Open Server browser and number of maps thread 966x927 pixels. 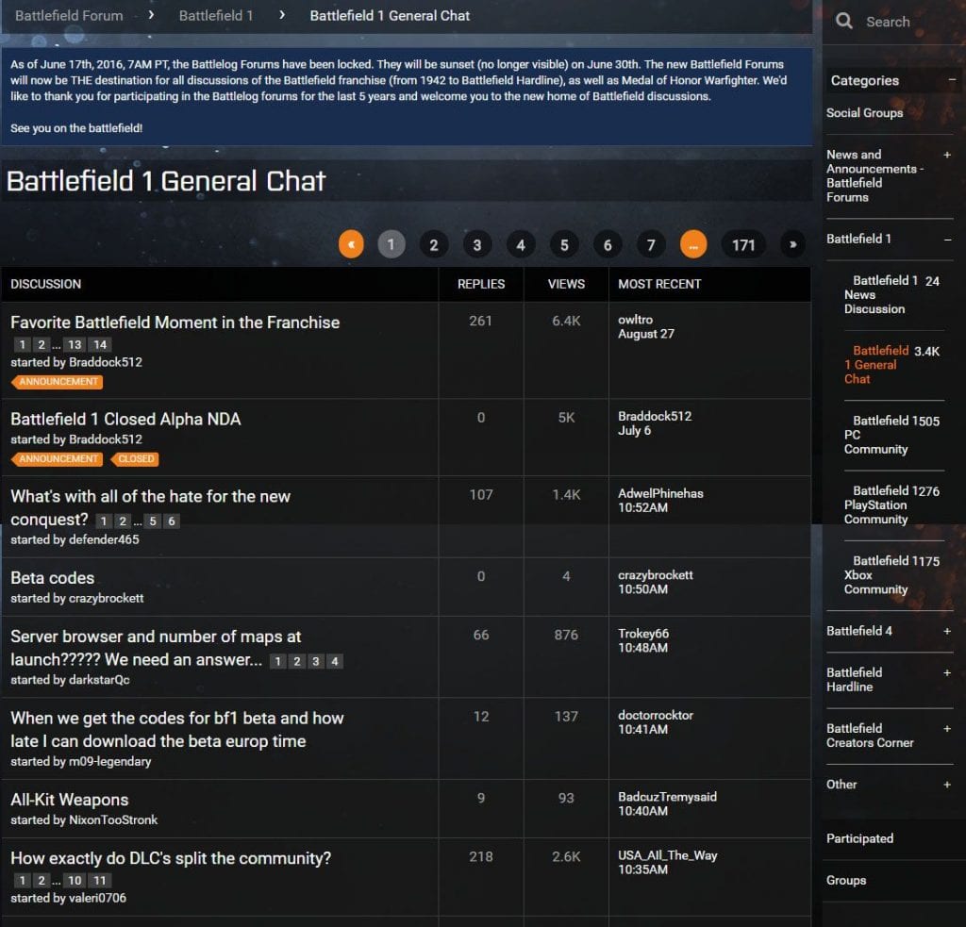click(156, 647)
